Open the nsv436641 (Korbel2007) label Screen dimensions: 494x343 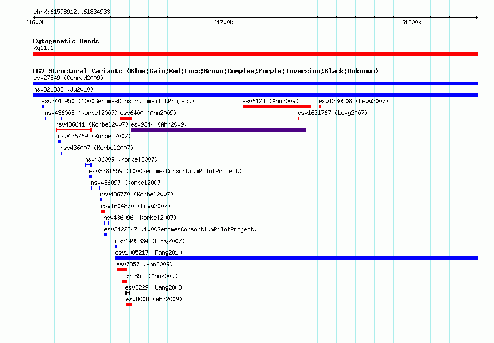pos(92,124)
